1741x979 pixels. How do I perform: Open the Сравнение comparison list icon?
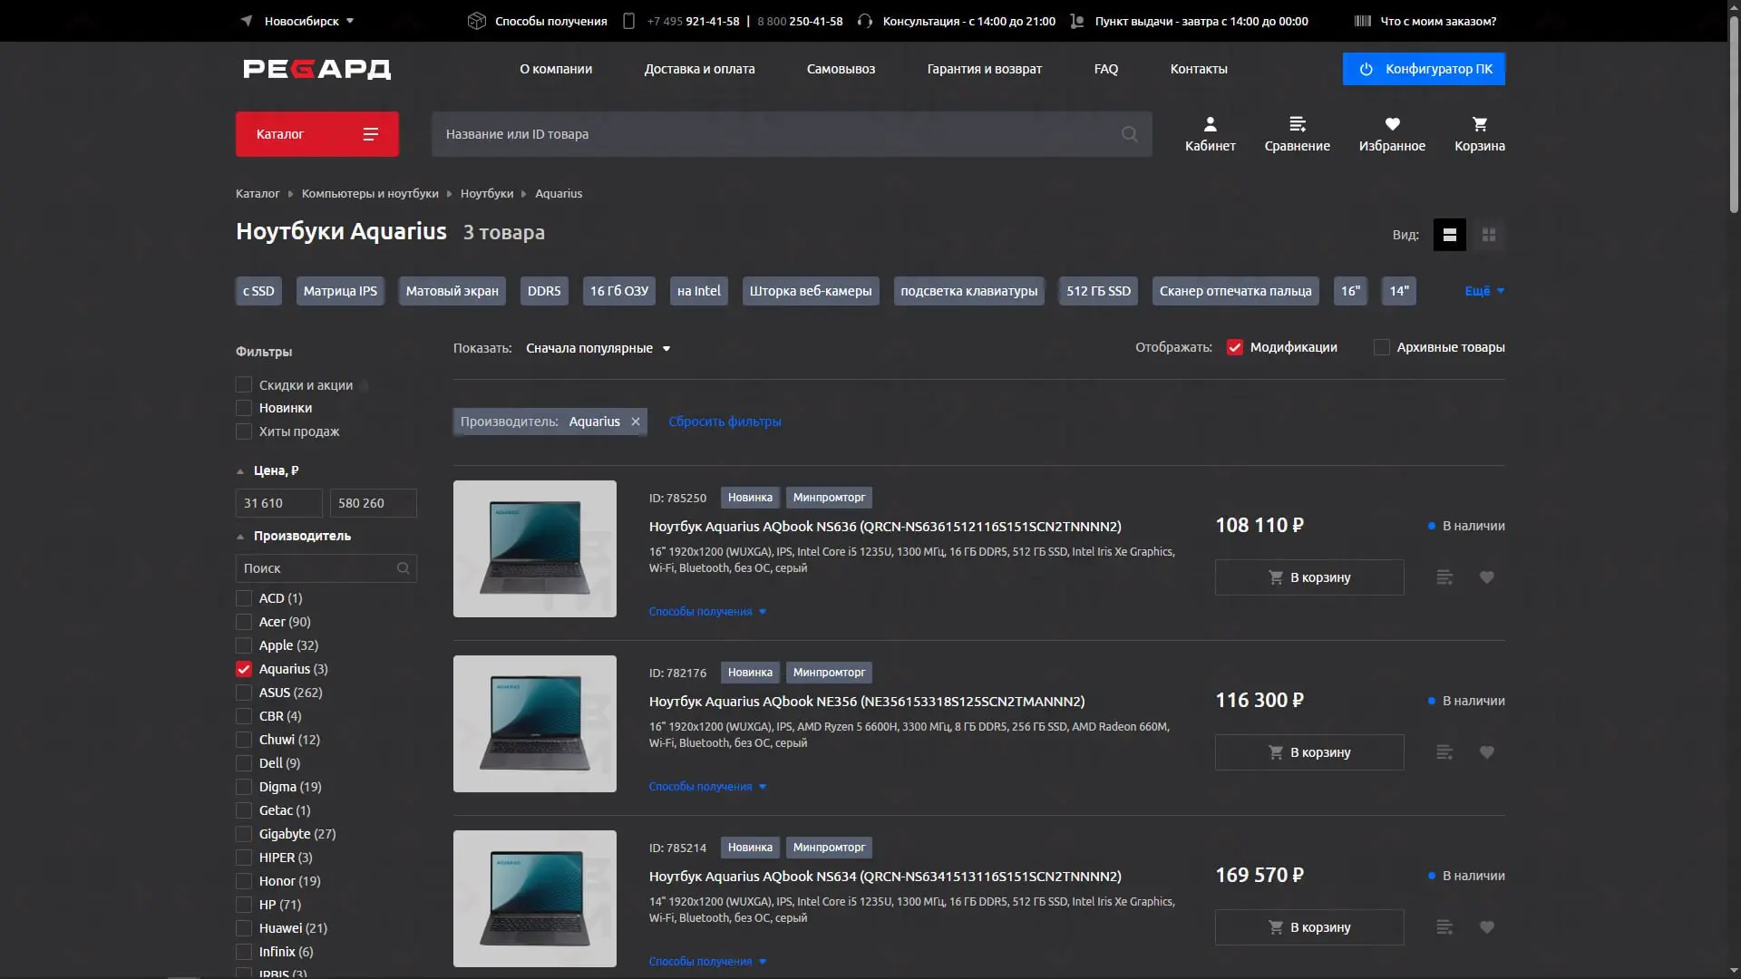pos(1297,133)
